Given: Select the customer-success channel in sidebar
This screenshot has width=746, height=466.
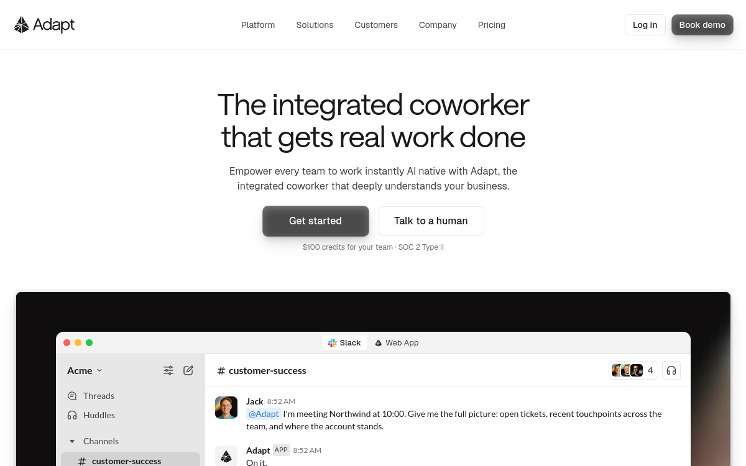Looking at the screenshot, I should tap(131, 460).
